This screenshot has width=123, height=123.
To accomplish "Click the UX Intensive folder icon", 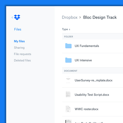I will tap(68, 60).
